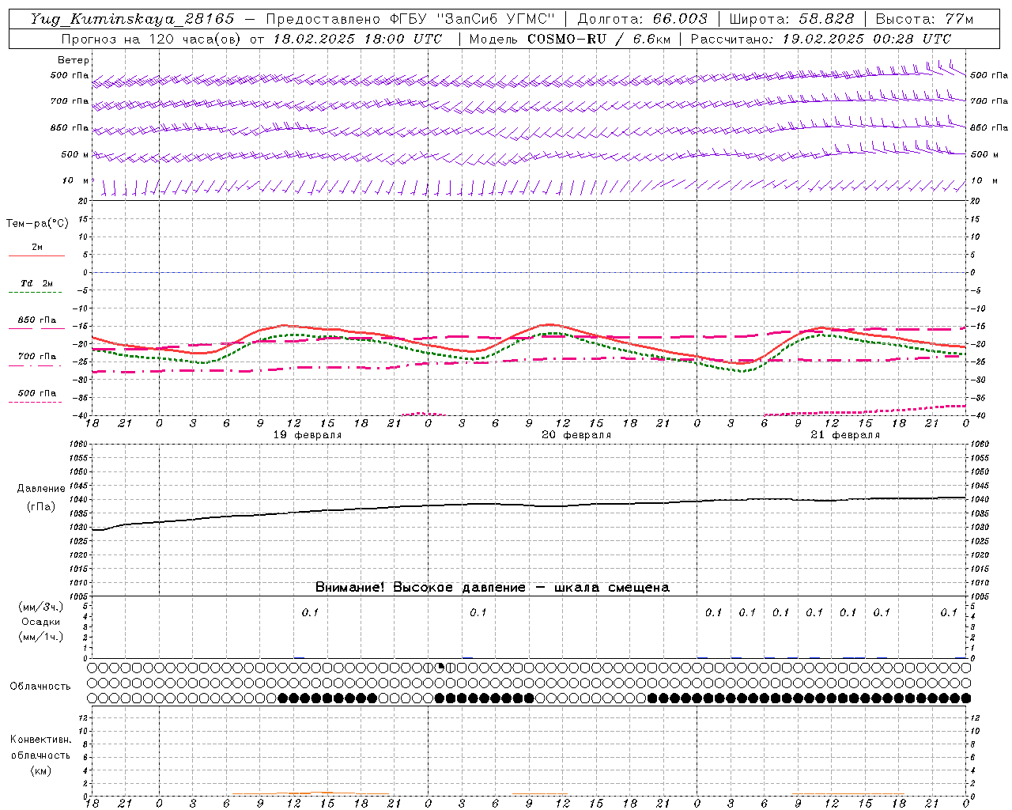Click the black pressure curve line

[530, 505]
